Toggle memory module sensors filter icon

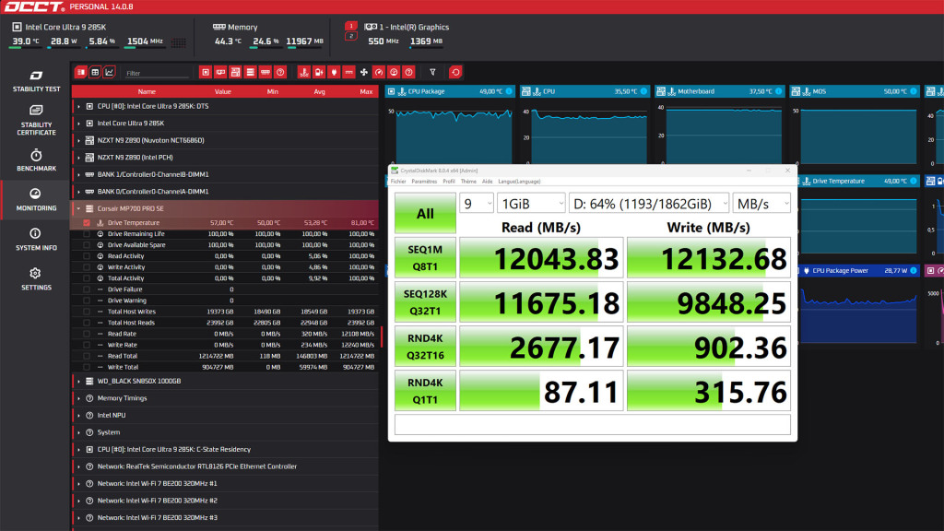click(x=265, y=72)
